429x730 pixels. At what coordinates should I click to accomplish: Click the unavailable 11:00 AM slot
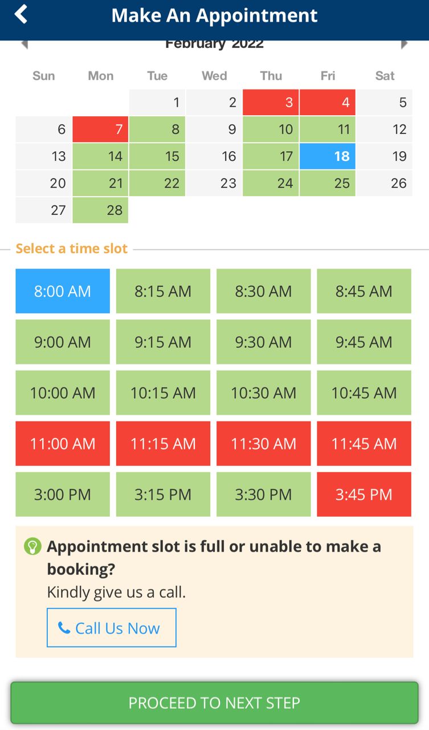(63, 444)
